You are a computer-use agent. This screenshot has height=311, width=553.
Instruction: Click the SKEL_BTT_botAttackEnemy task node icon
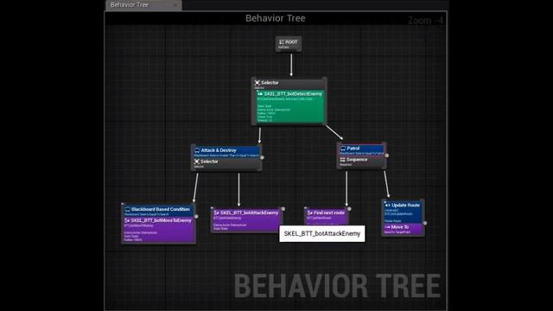pos(216,213)
